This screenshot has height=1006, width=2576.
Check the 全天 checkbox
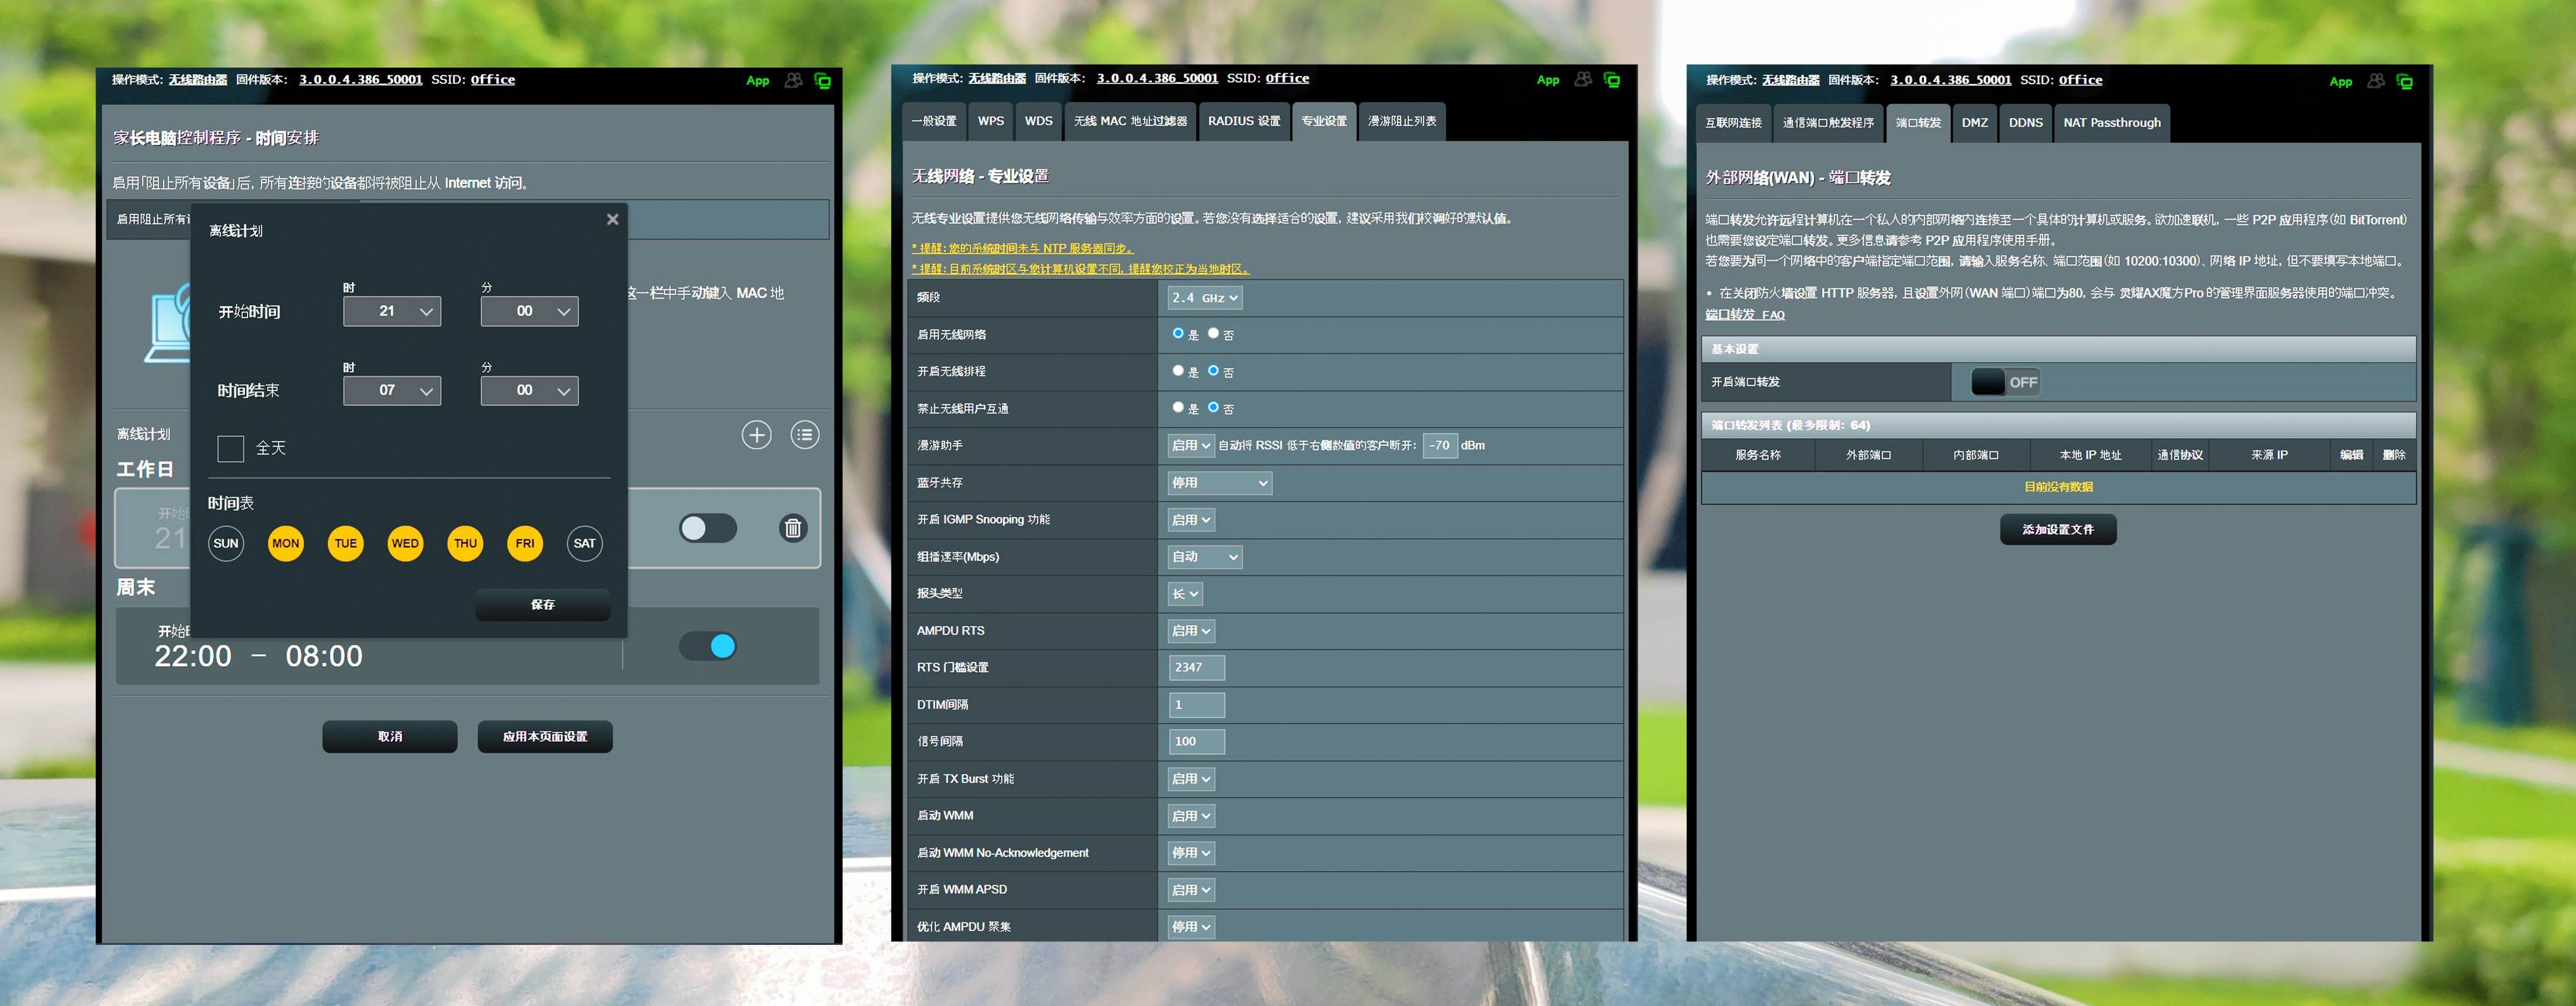click(x=231, y=448)
